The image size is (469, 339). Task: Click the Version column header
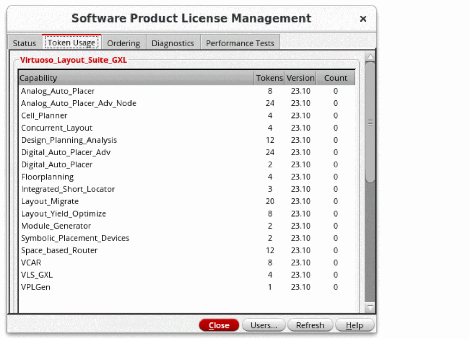pos(300,78)
